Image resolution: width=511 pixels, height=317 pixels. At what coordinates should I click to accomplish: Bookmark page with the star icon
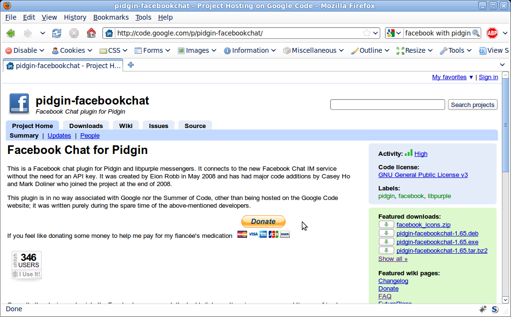367,33
